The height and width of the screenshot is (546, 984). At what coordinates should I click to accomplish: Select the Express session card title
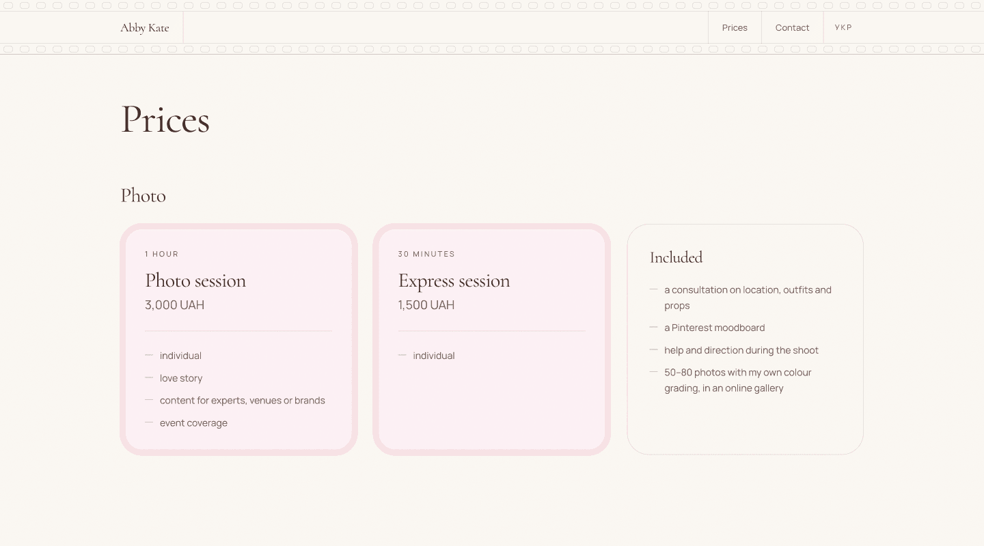[x=454, y=281]
